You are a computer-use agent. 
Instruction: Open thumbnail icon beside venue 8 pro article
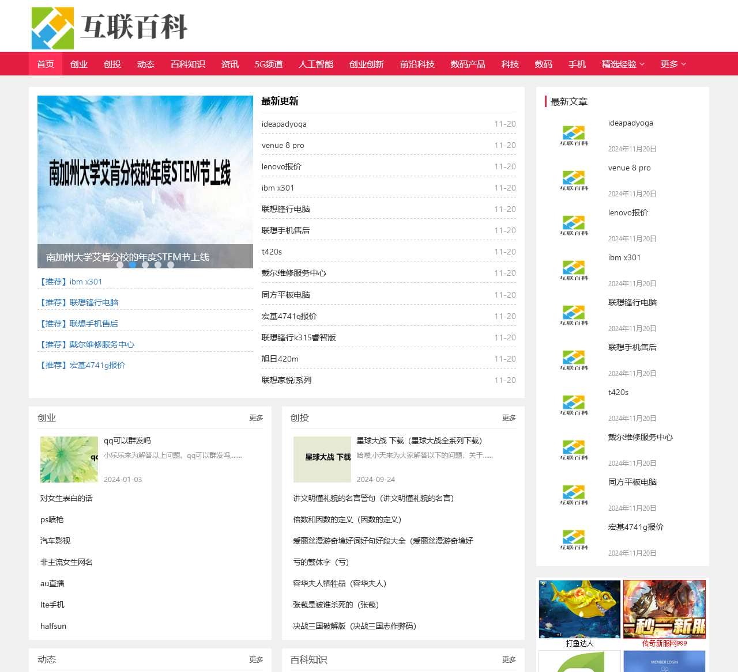pos(574,181)
